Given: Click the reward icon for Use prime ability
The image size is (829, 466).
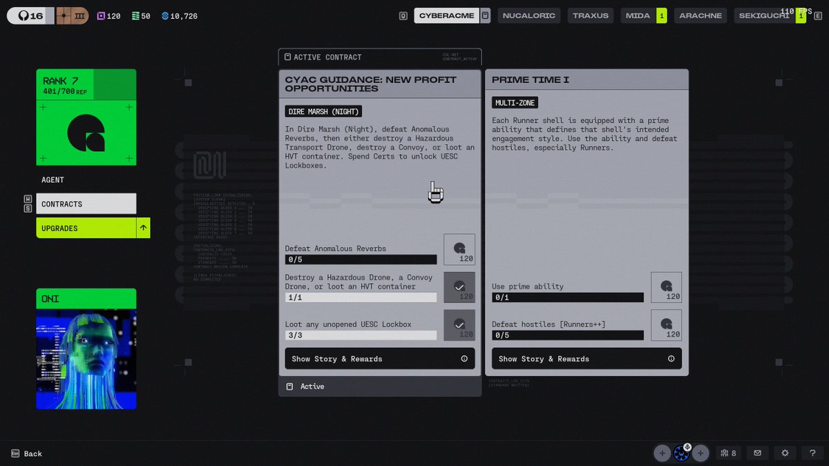Looking at the screenshot, I should tap(667, 287).
